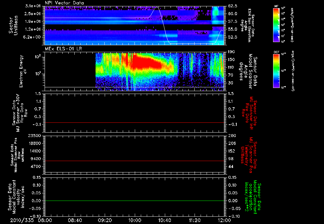Viewport: 324px width, 224px height.
Task: Click the 'MU Scanner +30V Raw Data' label
Action: tap(20, 113)
